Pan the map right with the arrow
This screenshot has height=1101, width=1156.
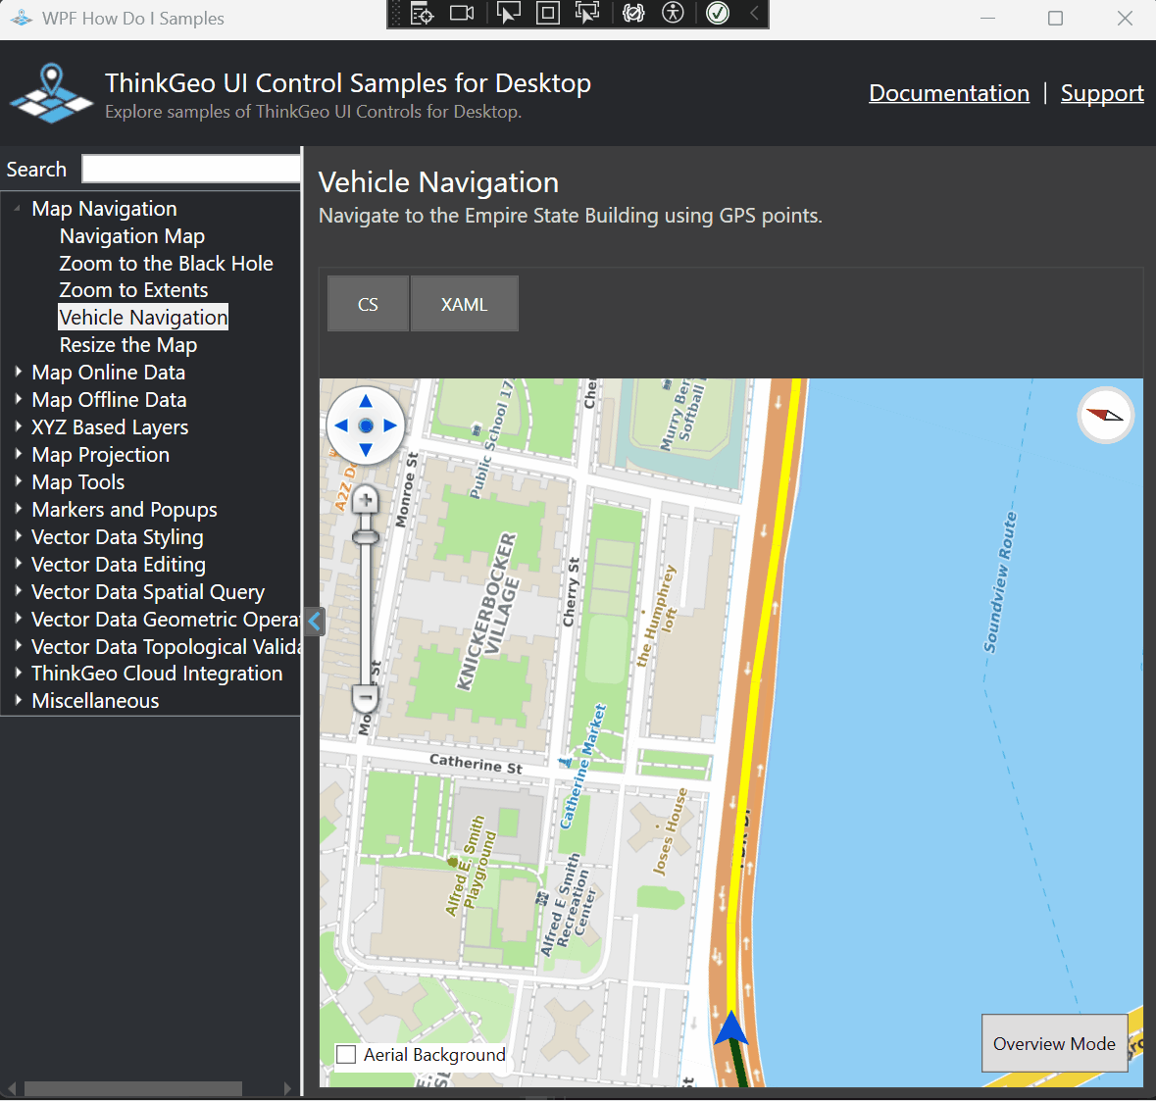[x=390, y=425]
